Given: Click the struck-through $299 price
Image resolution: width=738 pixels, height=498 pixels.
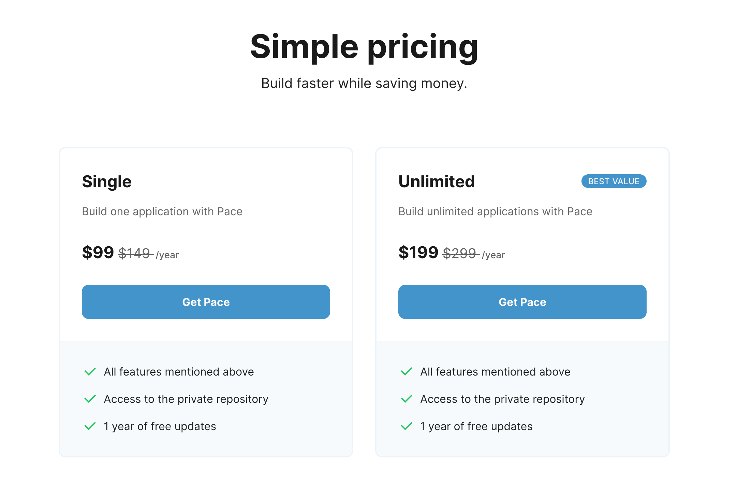Looking at the screenshot, I should [460, 253].
